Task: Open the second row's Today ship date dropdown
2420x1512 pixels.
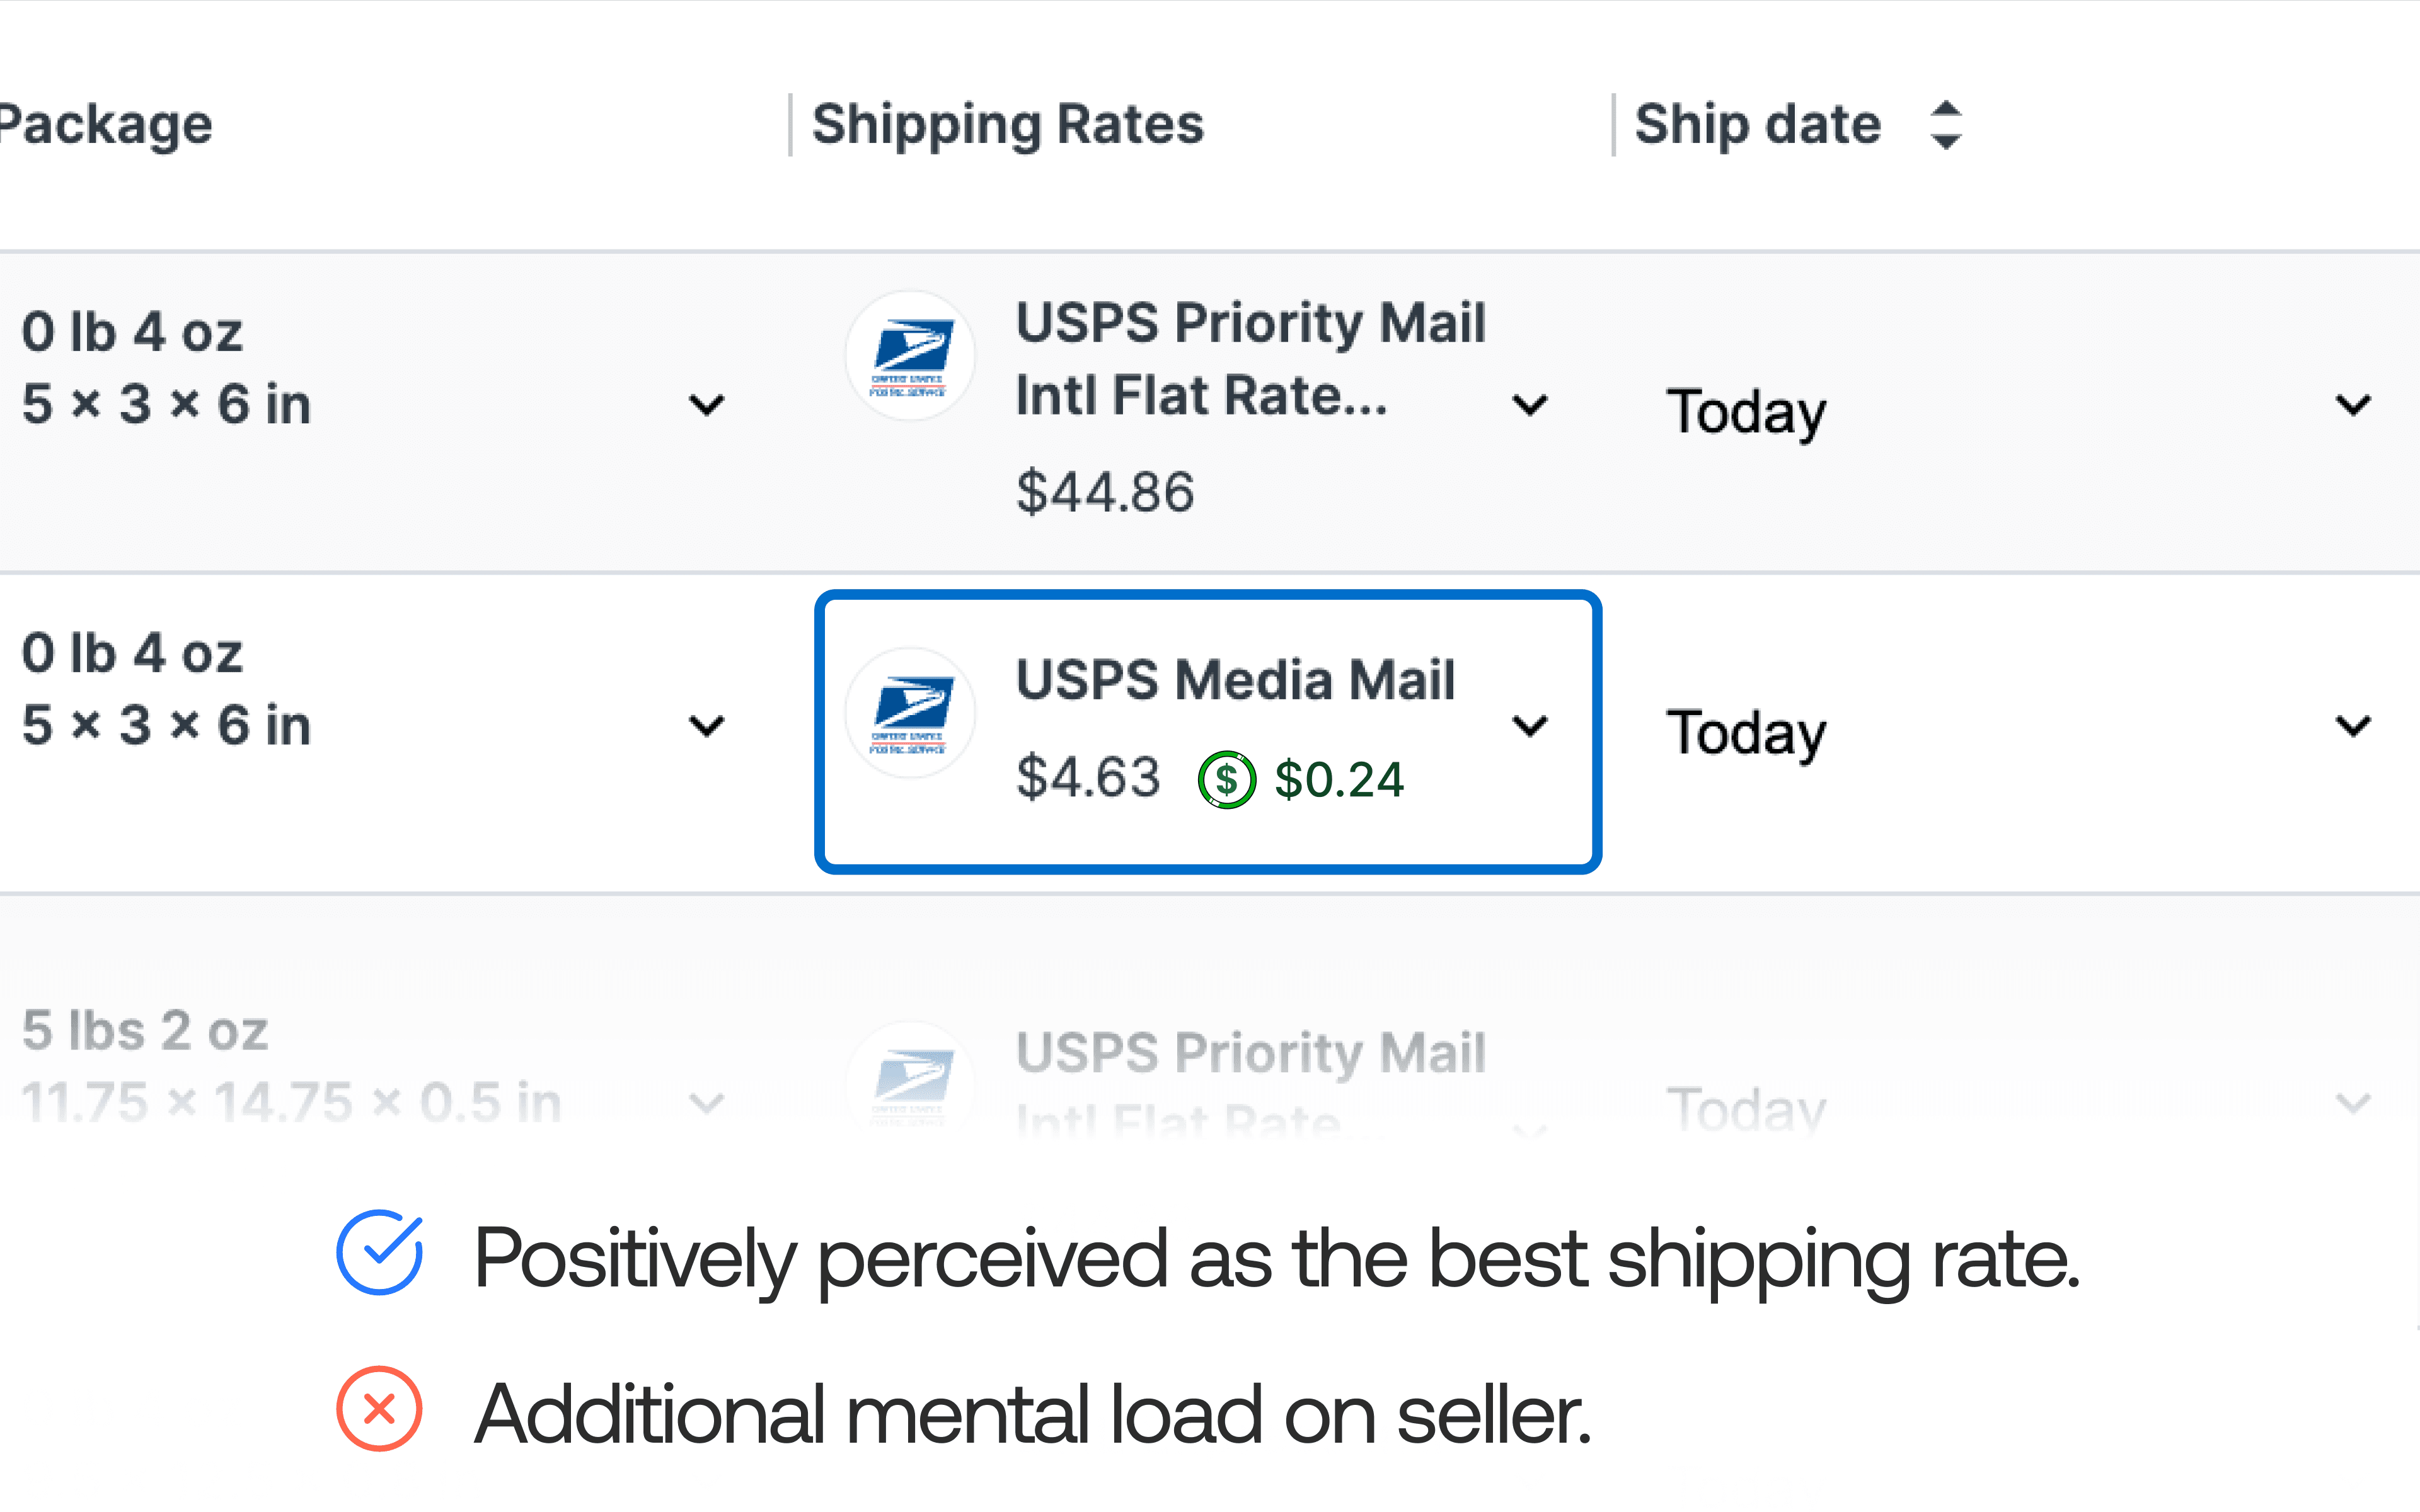Action: point(2353,725)
